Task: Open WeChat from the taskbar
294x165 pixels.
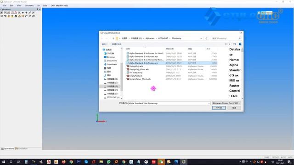Action: click(161, 162)
